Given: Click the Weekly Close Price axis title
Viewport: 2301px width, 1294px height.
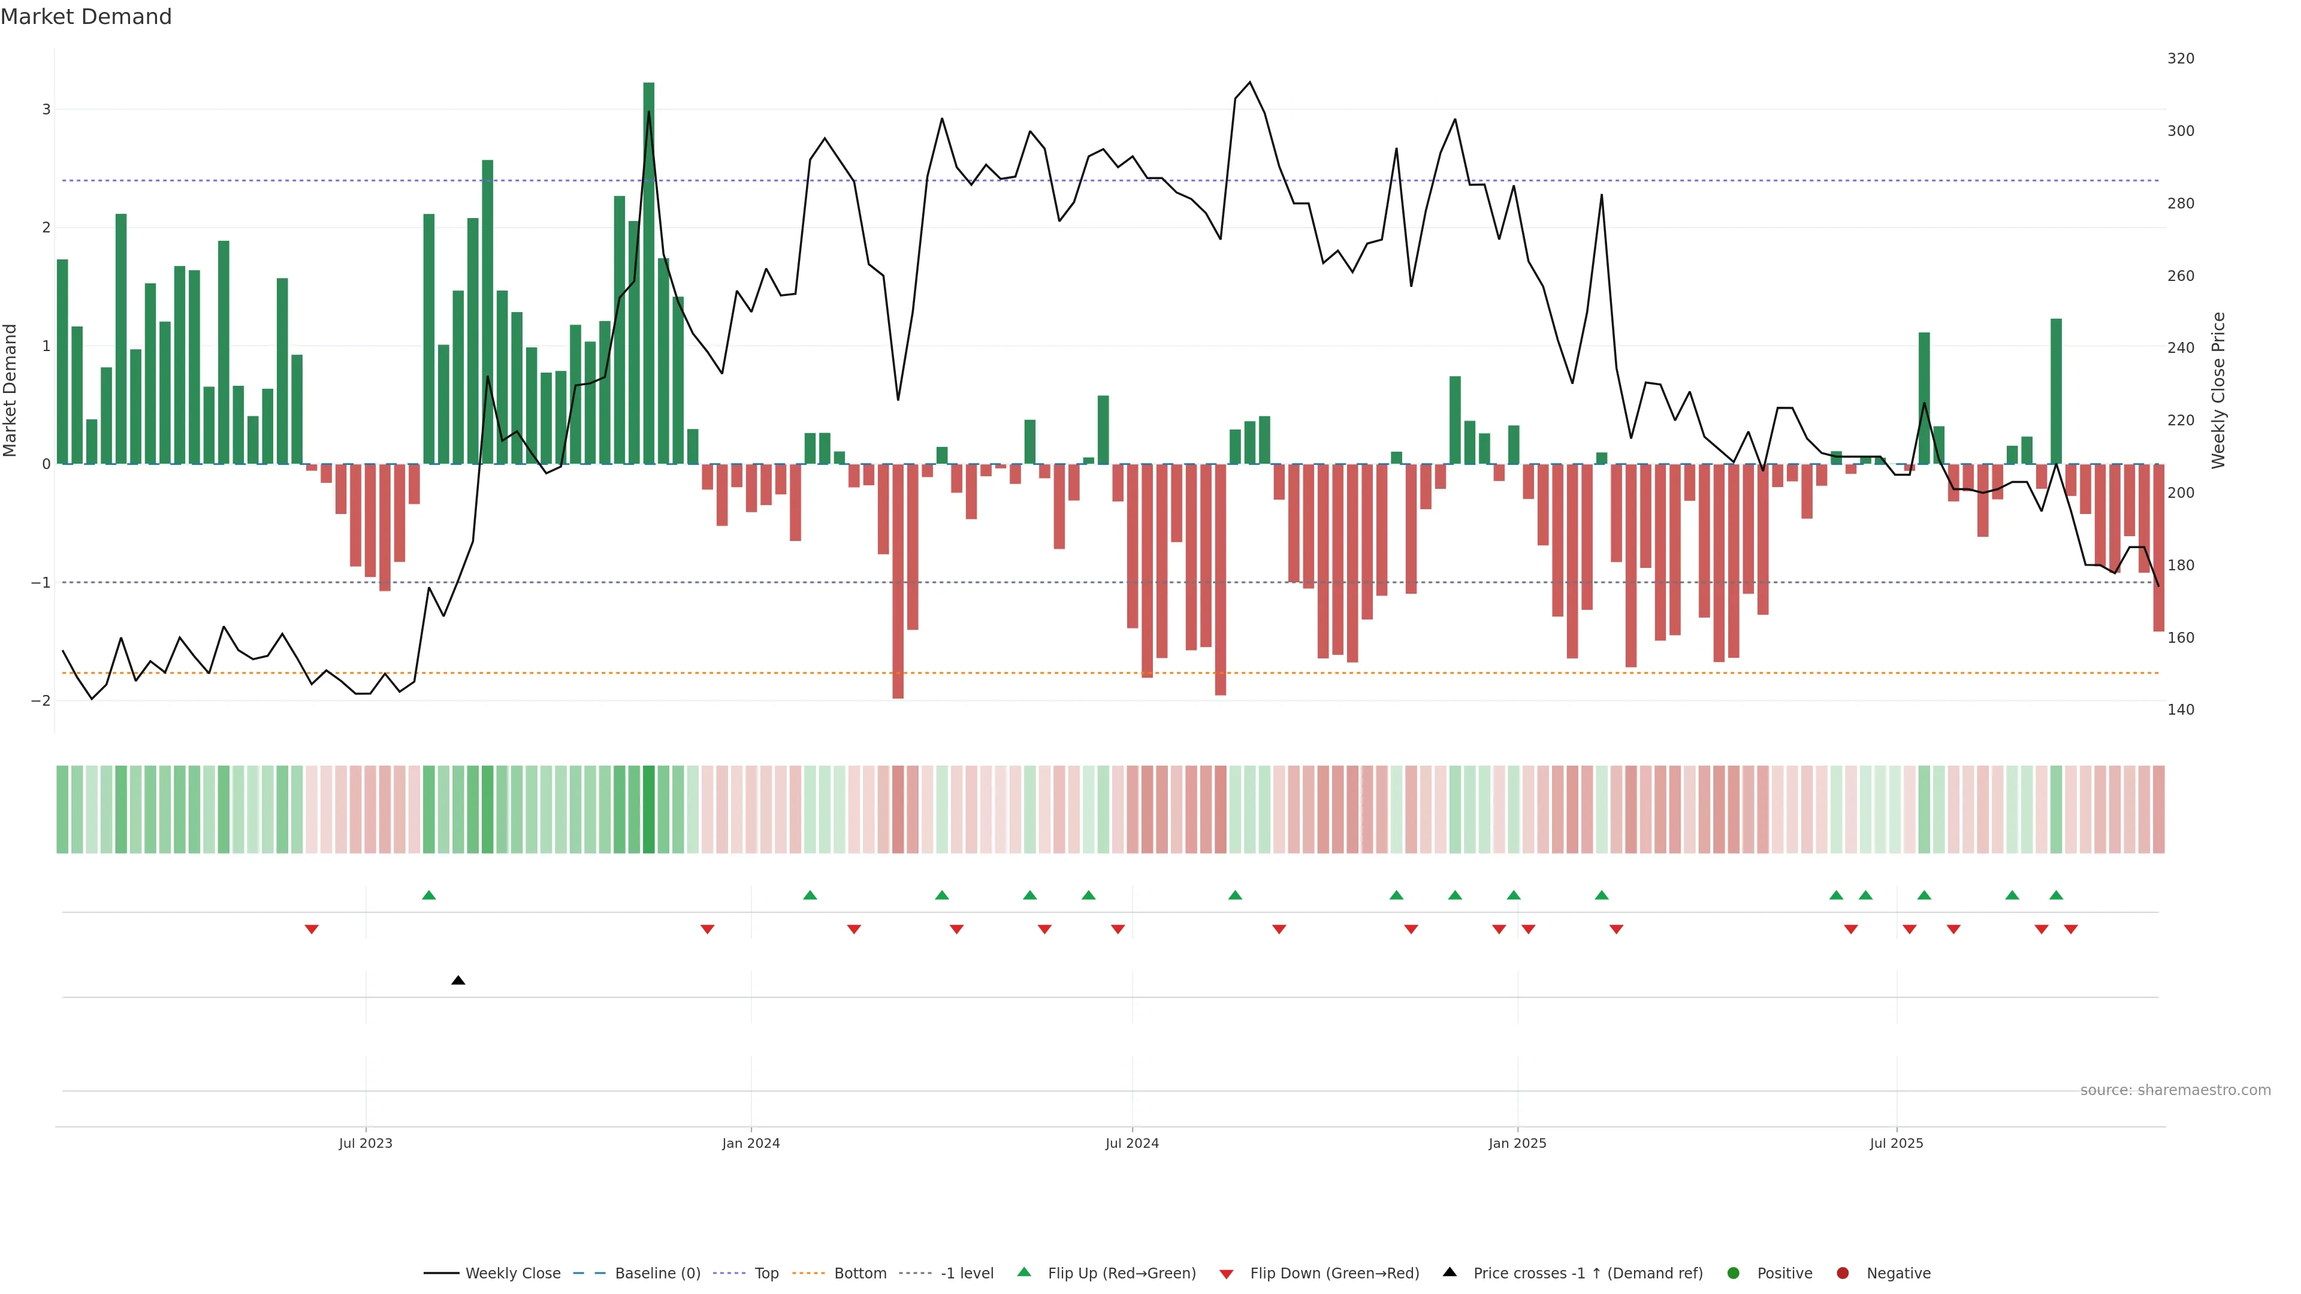Looking at the screenshot, I should coord(2218,390).
